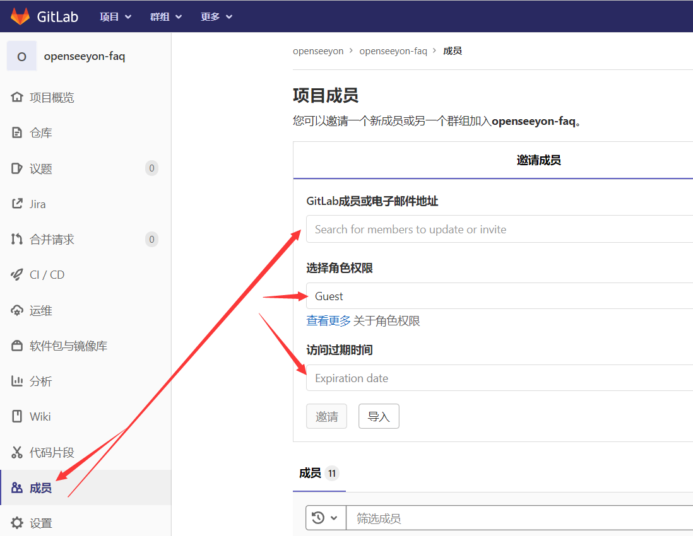The image size is (693, 536).
Task: Open the 查看更多 role permissions link
Action: tap(328, 321)
